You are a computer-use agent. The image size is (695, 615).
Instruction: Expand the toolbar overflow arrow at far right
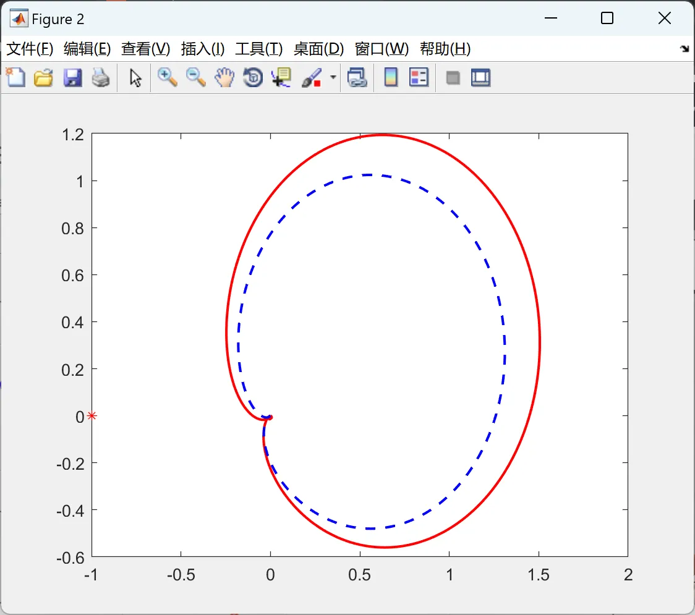coord(684,49)
